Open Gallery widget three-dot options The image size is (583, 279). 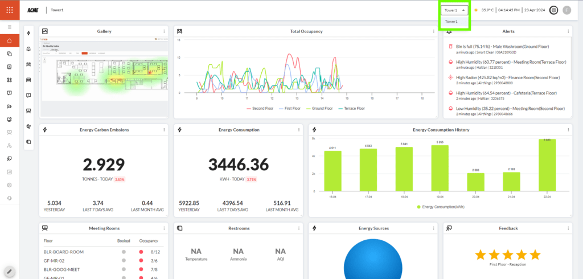(x=164, y=31)
